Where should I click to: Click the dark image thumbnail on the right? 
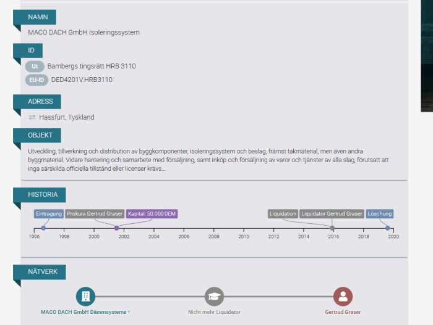coord(427,56)
